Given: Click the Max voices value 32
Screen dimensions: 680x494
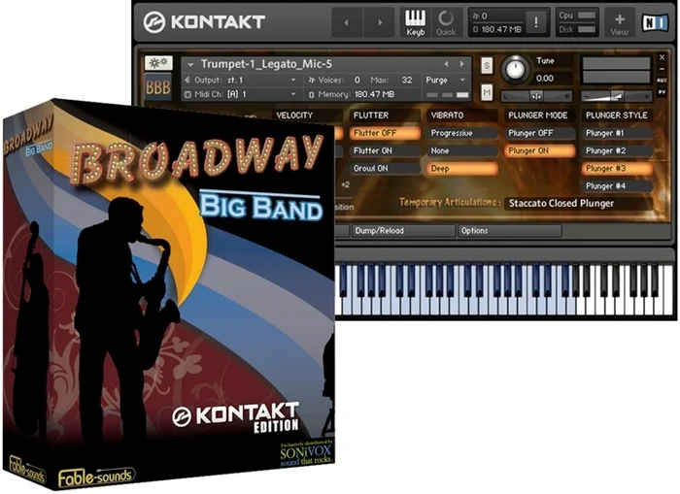Looking at the screenshot, I should click(x=407, y=81).
